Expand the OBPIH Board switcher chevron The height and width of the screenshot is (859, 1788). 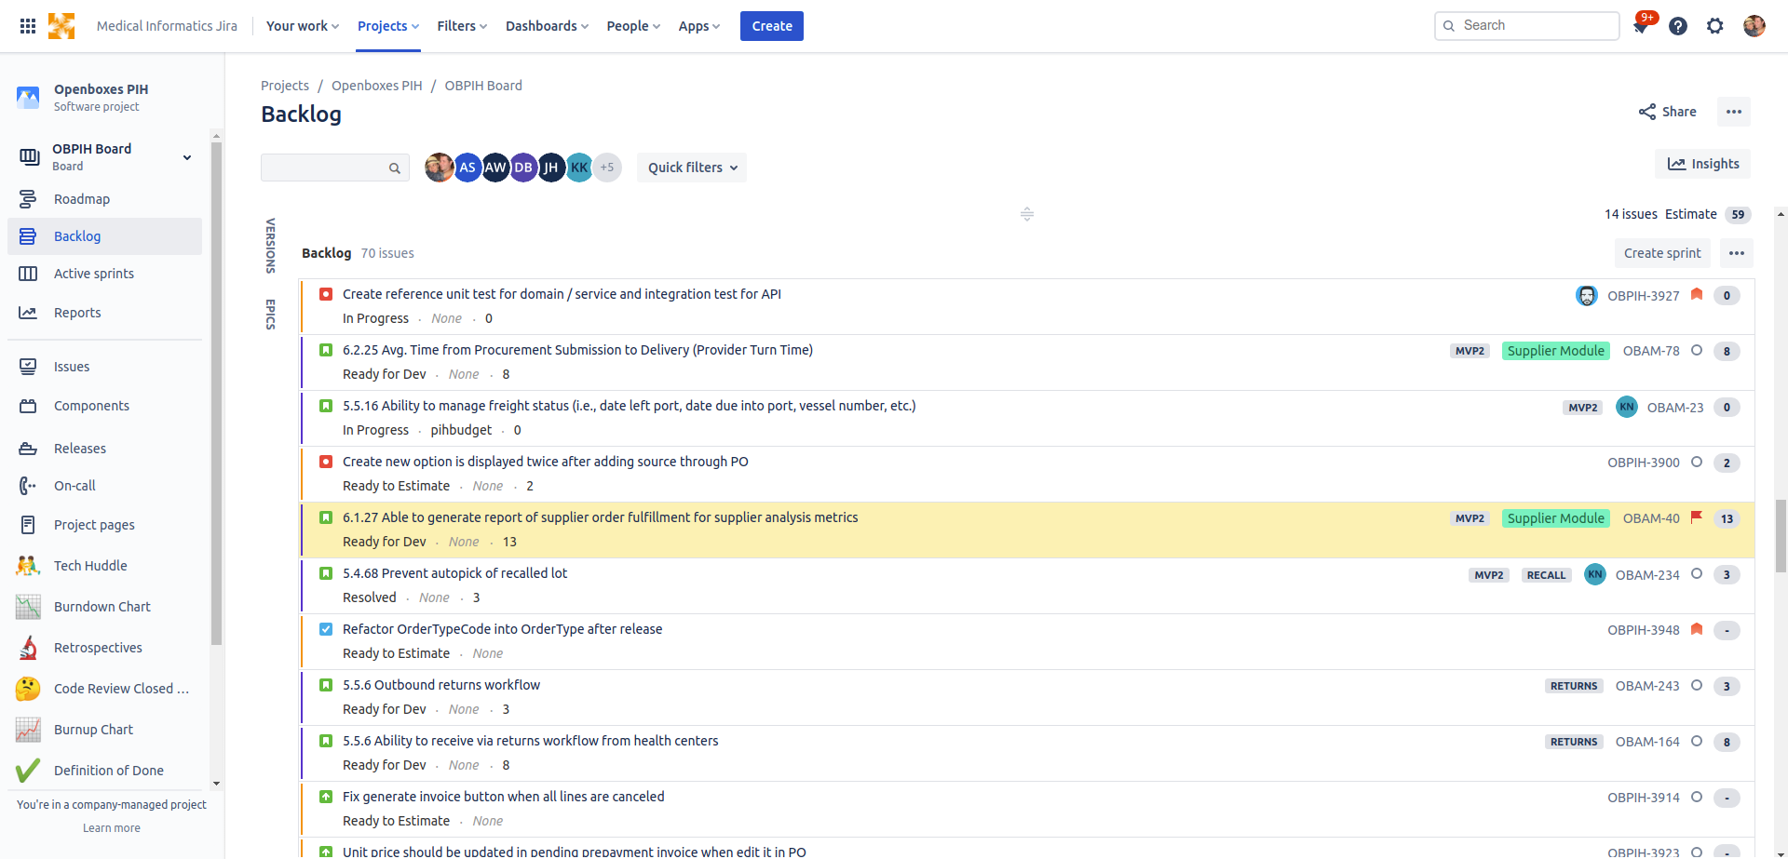(187, 157)
